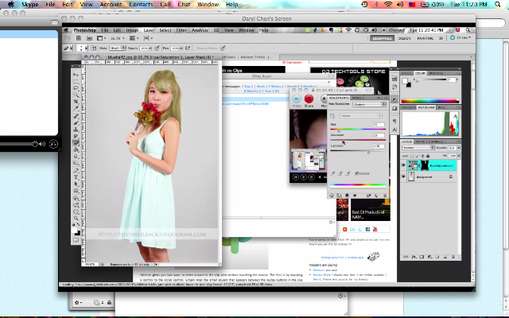Click the first eyedropper in Adjustments panel
Viewport: 509px width, 318px height.
tap(332, 173)
